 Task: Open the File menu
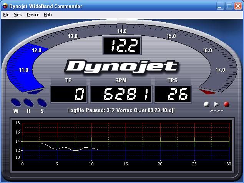(6, 15)
